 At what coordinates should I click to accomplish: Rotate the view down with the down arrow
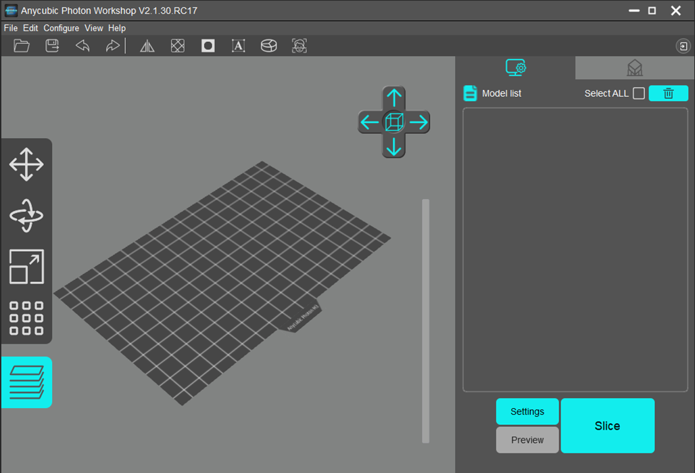click(393, 147)
